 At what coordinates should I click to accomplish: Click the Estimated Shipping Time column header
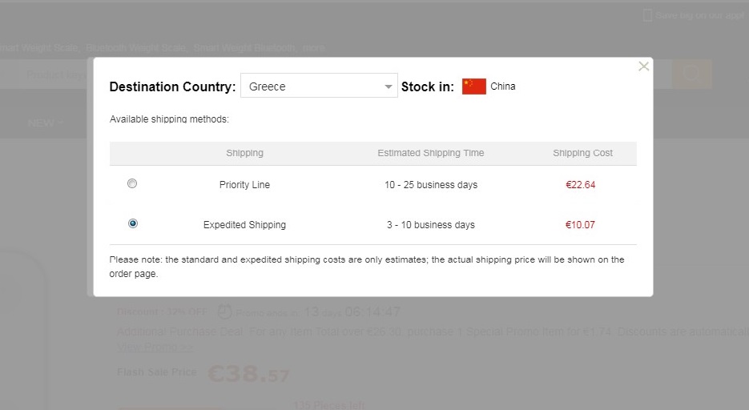(430, 153)
